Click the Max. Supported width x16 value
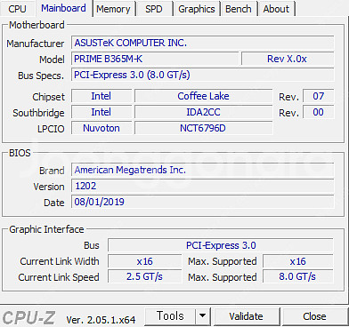 tap(298, 261)
